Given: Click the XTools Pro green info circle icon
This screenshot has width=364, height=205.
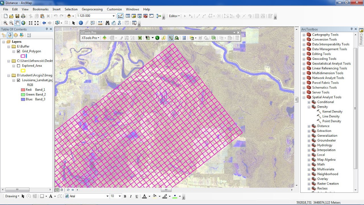Looking at the screenshot, I should coord(157,38).
